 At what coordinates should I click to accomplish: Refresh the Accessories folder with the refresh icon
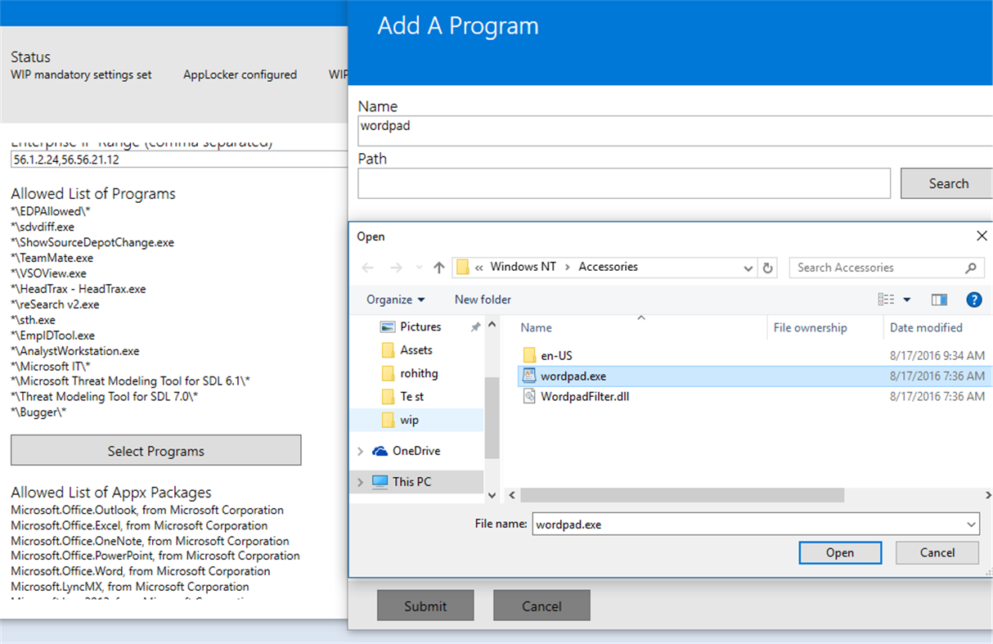(767, 268)
